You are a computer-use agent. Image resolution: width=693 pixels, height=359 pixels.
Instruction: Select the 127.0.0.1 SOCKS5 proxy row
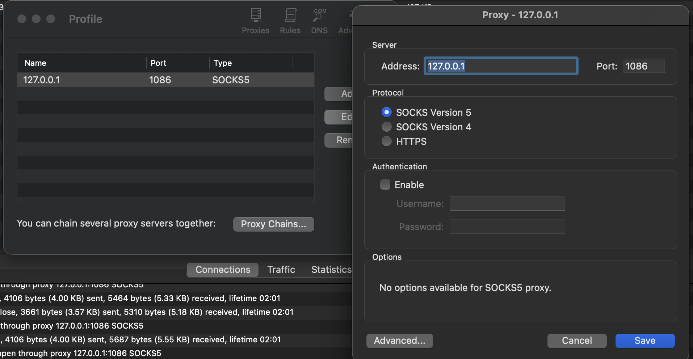pos(165,80)
